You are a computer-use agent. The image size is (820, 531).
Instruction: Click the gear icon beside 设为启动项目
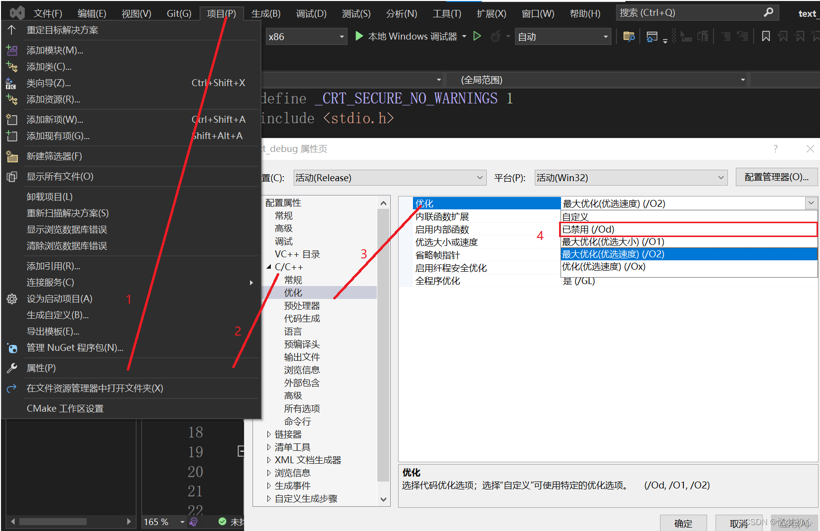pos(12,299)
